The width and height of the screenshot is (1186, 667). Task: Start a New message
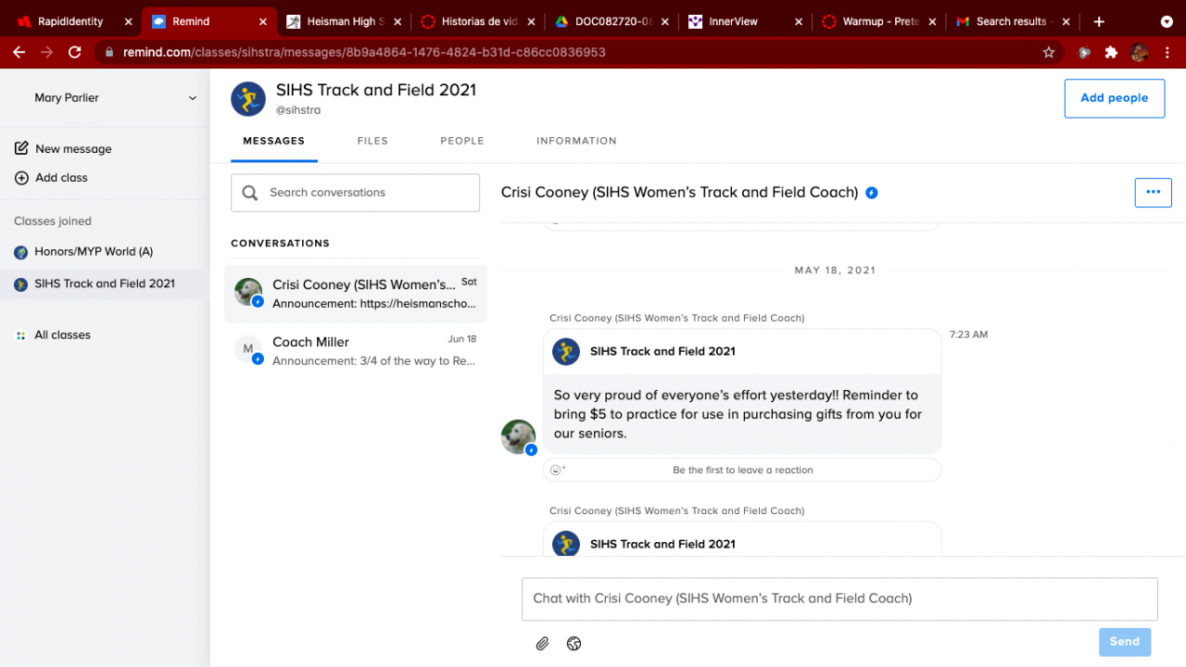[64, 149]
